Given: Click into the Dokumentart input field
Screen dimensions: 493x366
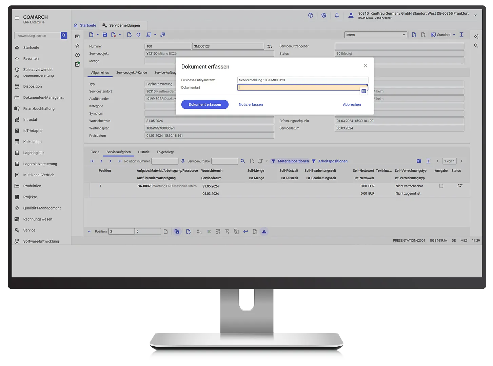Looking at the screenshot, I should click(x=298, y=87).
